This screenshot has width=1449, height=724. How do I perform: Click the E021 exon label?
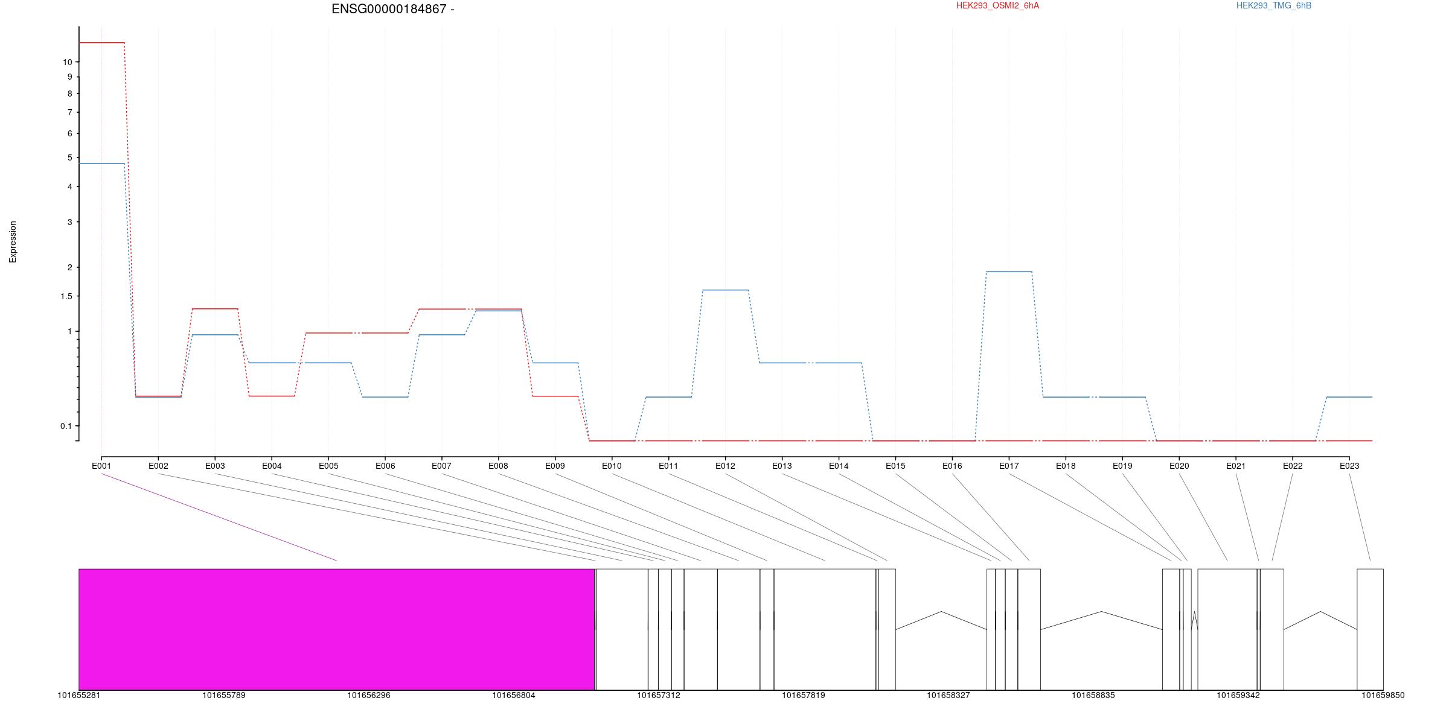[1236, 466]
